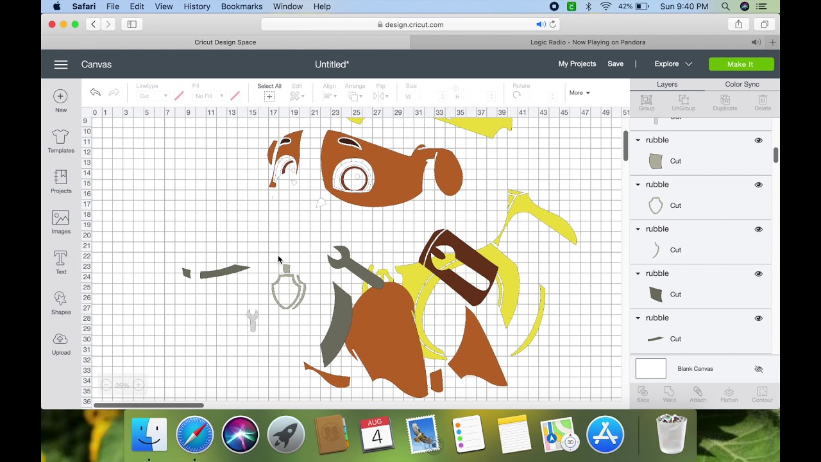Click the Contour tool
Viewport: 821px width, 462px height.
point(762,394)
